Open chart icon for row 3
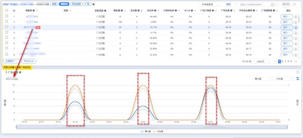 point(296,27)
